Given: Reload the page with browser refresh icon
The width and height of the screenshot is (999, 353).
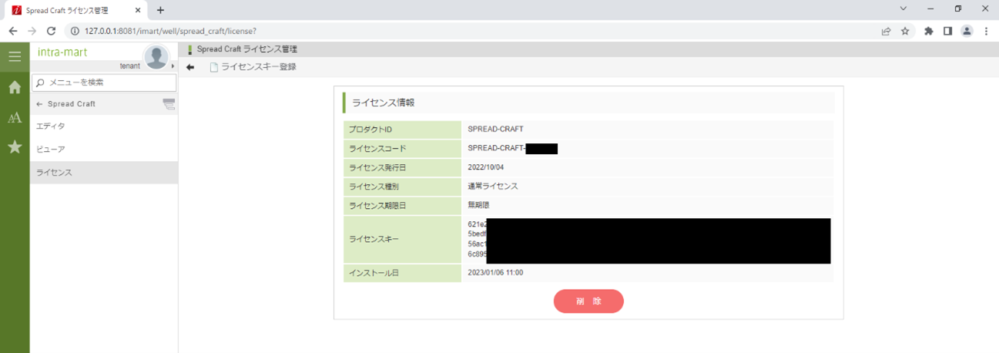Looking at the screenshot, I should [x=52, y=32].
